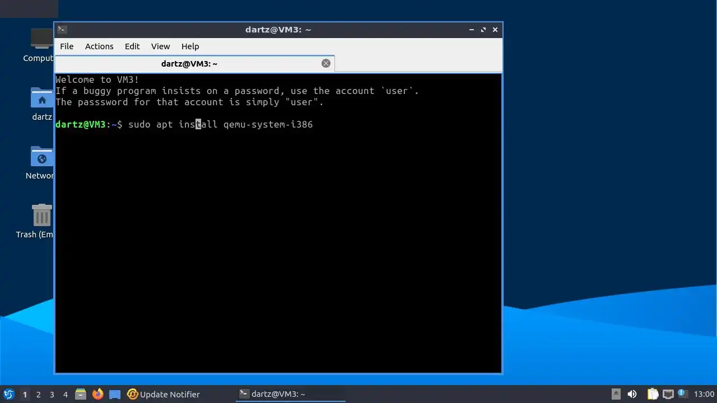Click the line starting 'If a buggy program'
The width and height of the screenshot is (717, 403).
[238, 91]
